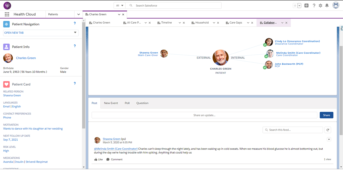Close the Care Gaps subtab
Image resolution: width=343 pixels, height=170 pixels.
pyautogui.click(x=252, y=23)
